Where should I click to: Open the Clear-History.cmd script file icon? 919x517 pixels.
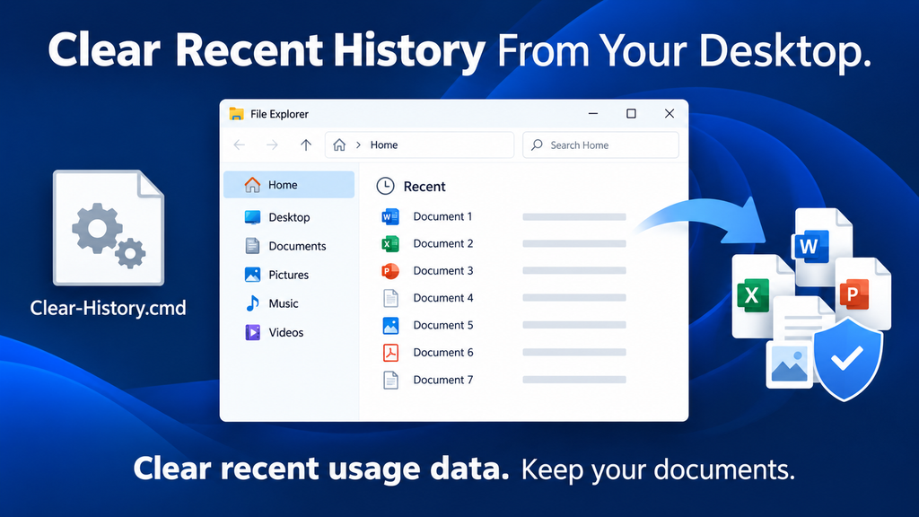pyautogui.click(x=109, y=228)
